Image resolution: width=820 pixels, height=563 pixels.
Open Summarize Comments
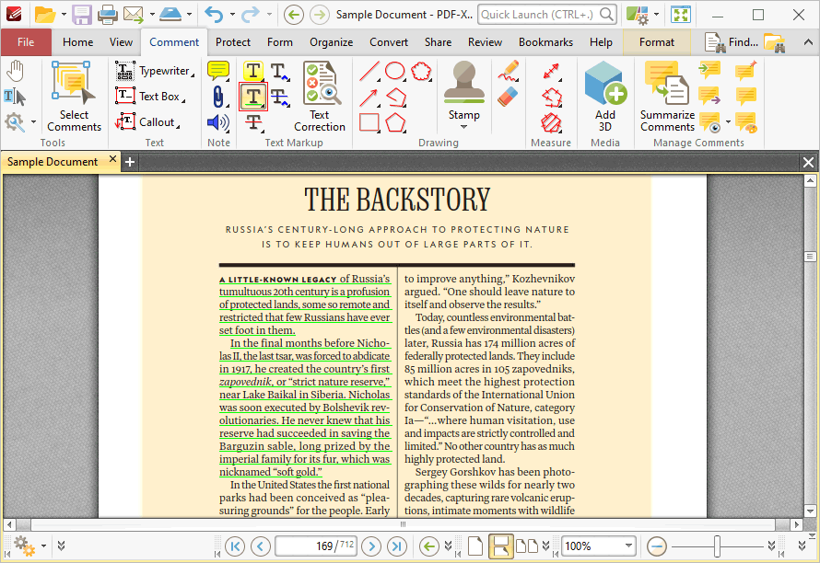(666, 92)
